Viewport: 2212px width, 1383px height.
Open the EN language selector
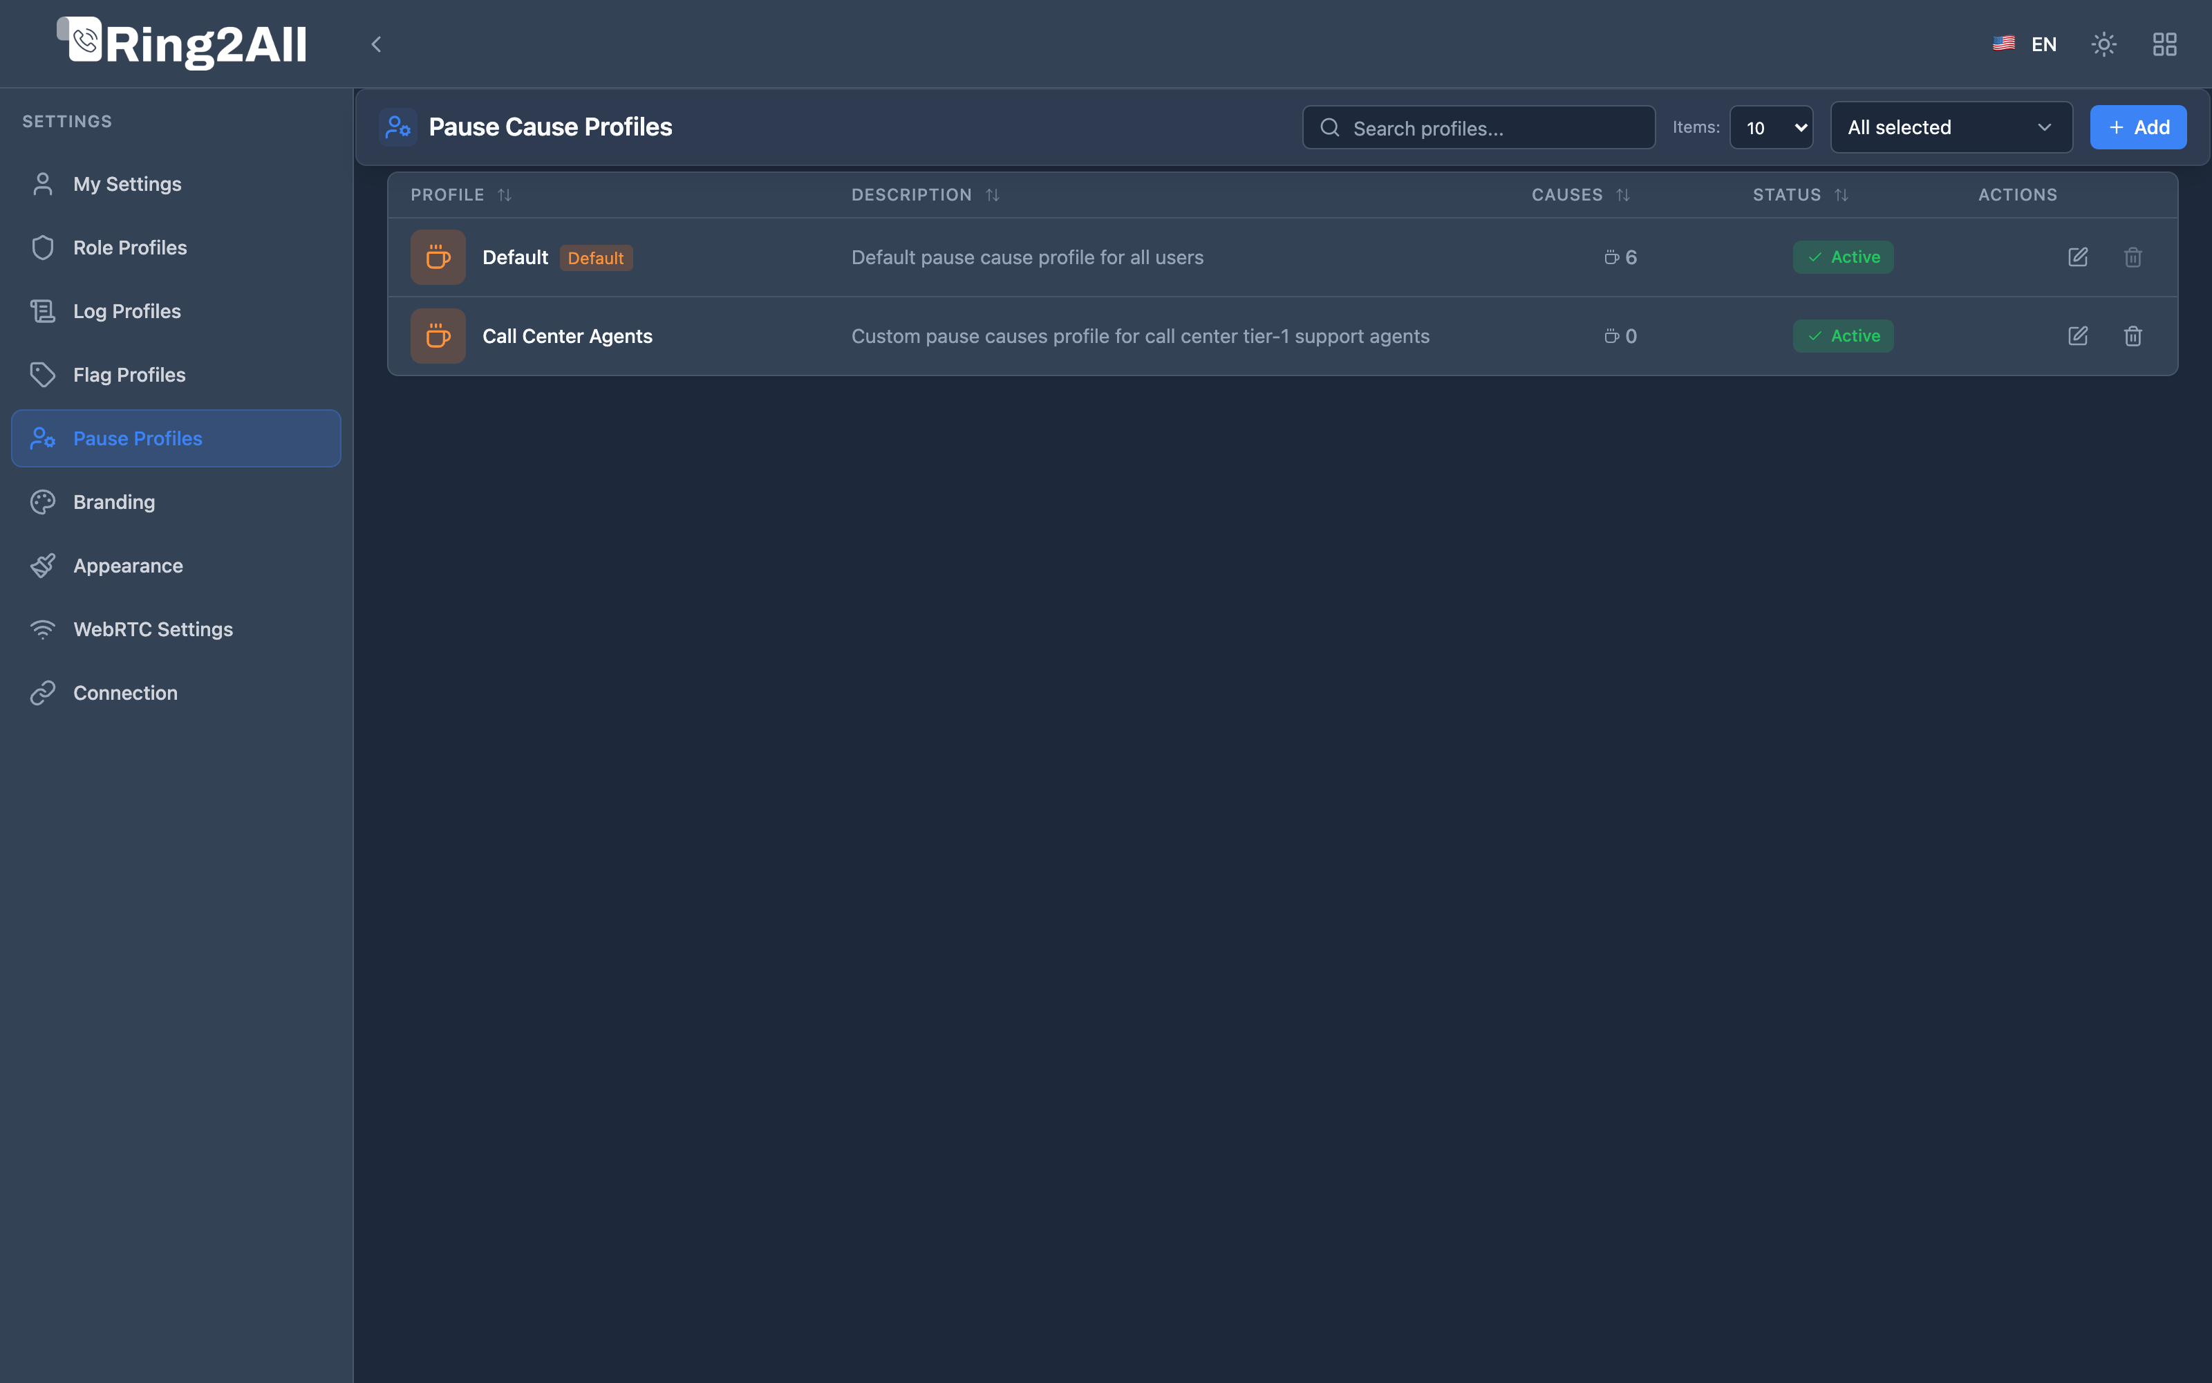[x=2025, y=44]
